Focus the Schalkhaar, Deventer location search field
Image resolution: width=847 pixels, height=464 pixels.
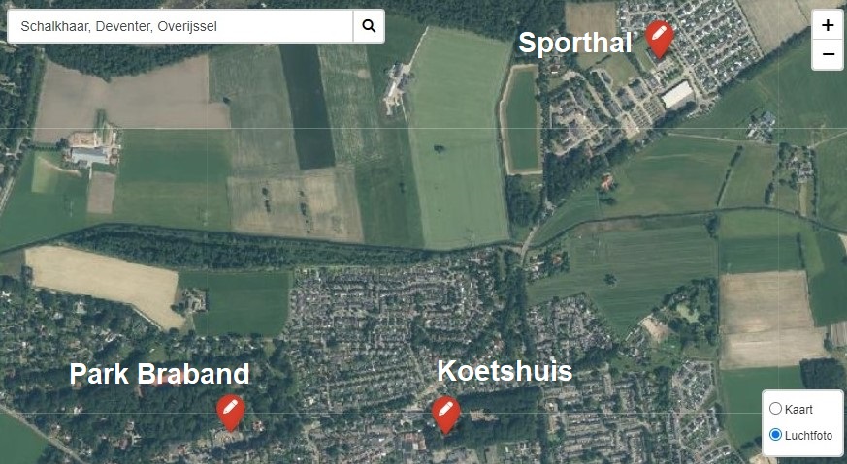[x=180, y=26]
